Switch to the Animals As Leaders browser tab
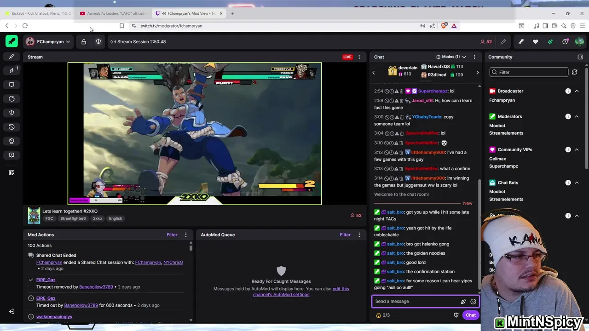The height and width of the screenshot is (331, 589). point(113,13)
